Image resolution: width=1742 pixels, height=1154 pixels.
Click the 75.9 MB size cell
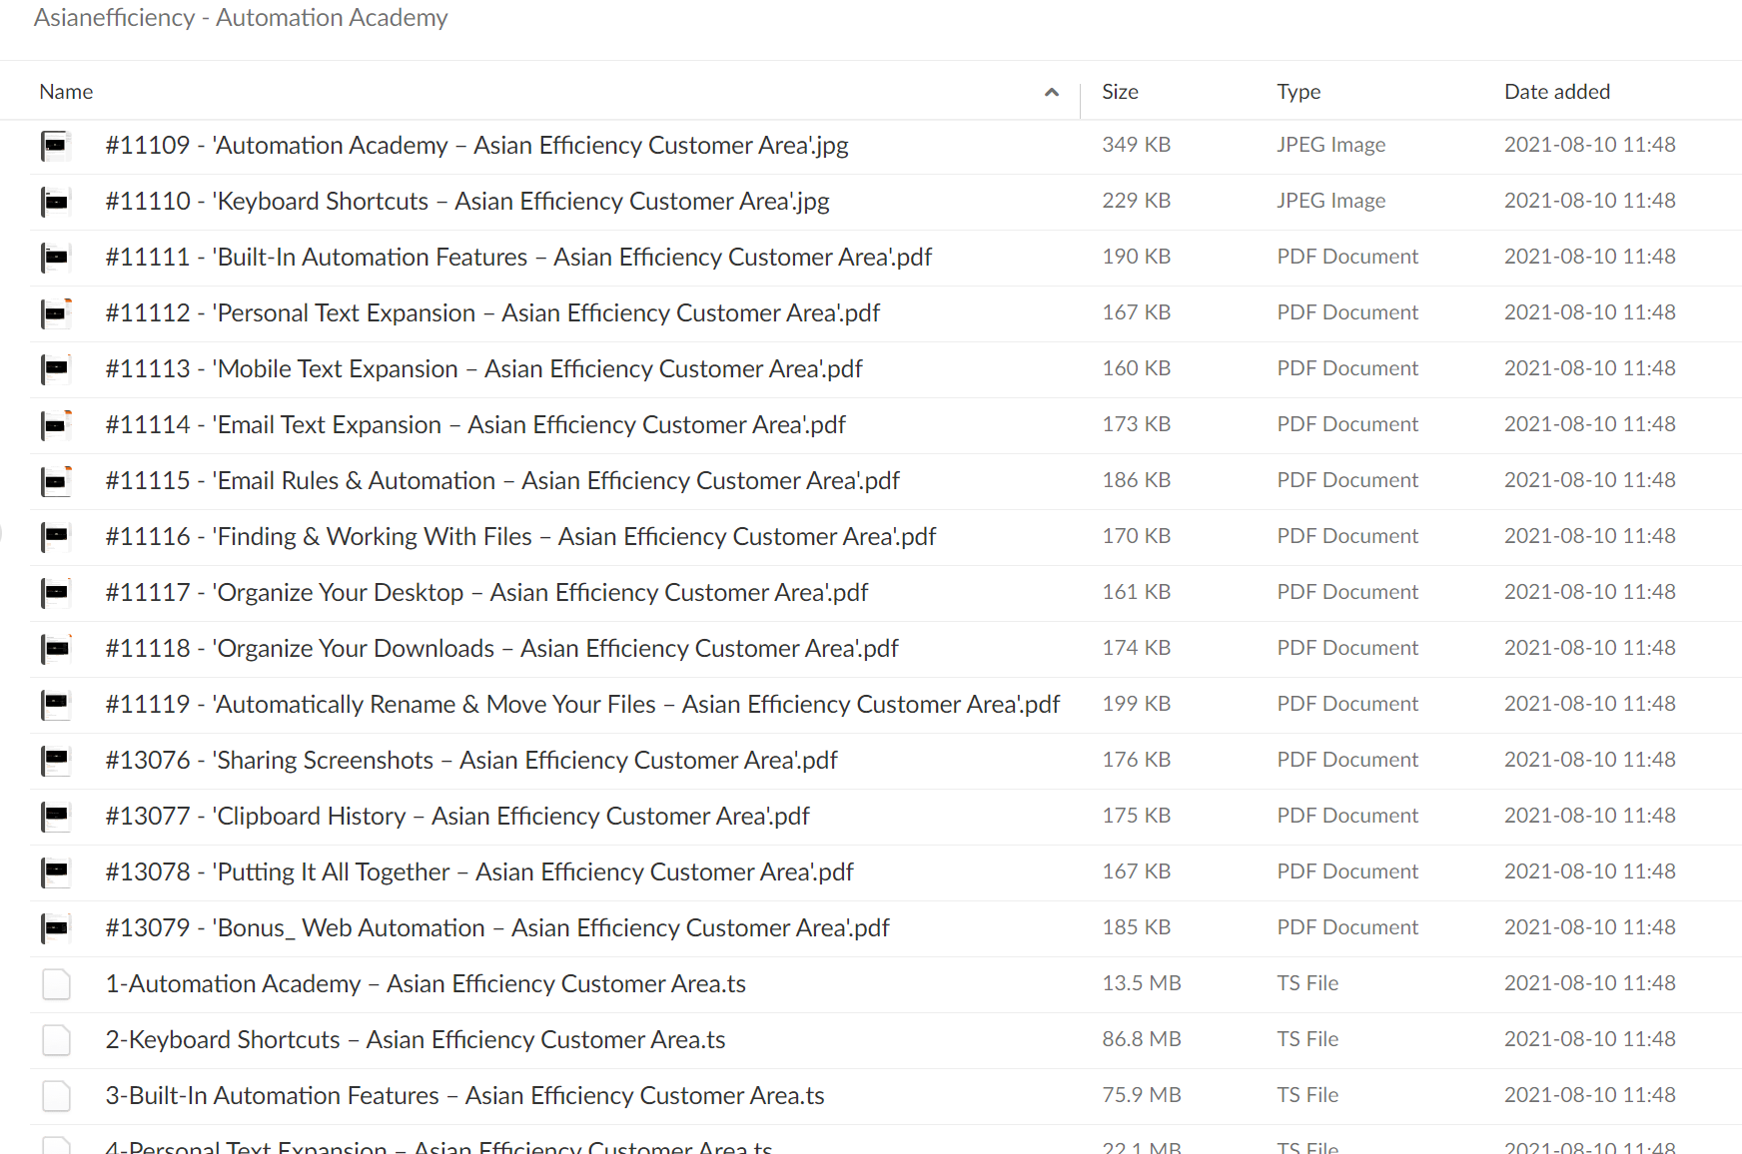click(x=1142, y=1095)
